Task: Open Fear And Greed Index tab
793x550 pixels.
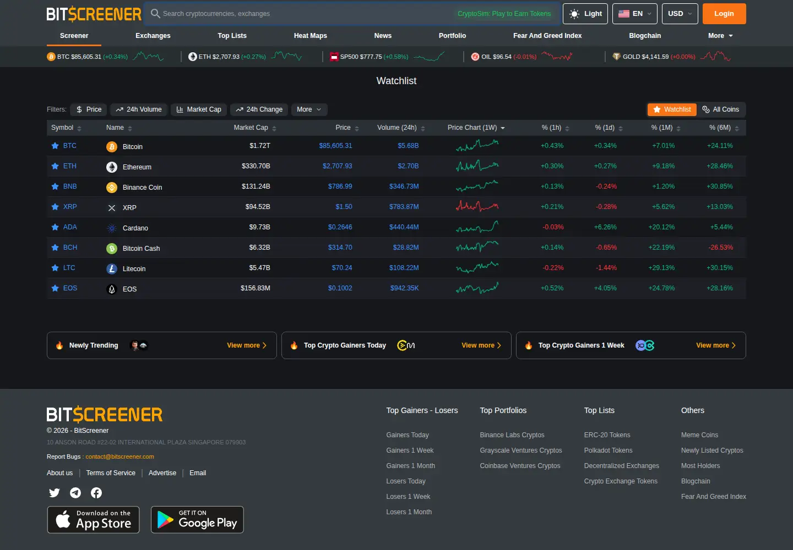Action: [x=547, y=36]
